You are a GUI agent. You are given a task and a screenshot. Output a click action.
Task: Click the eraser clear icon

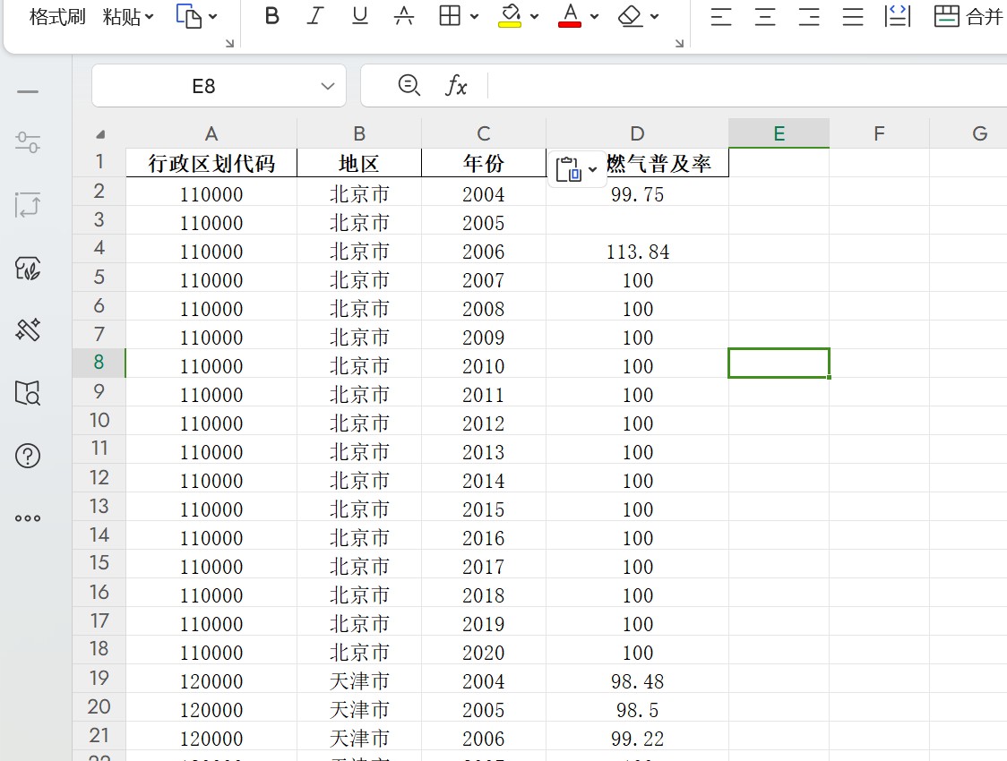(x=630, y=16)
